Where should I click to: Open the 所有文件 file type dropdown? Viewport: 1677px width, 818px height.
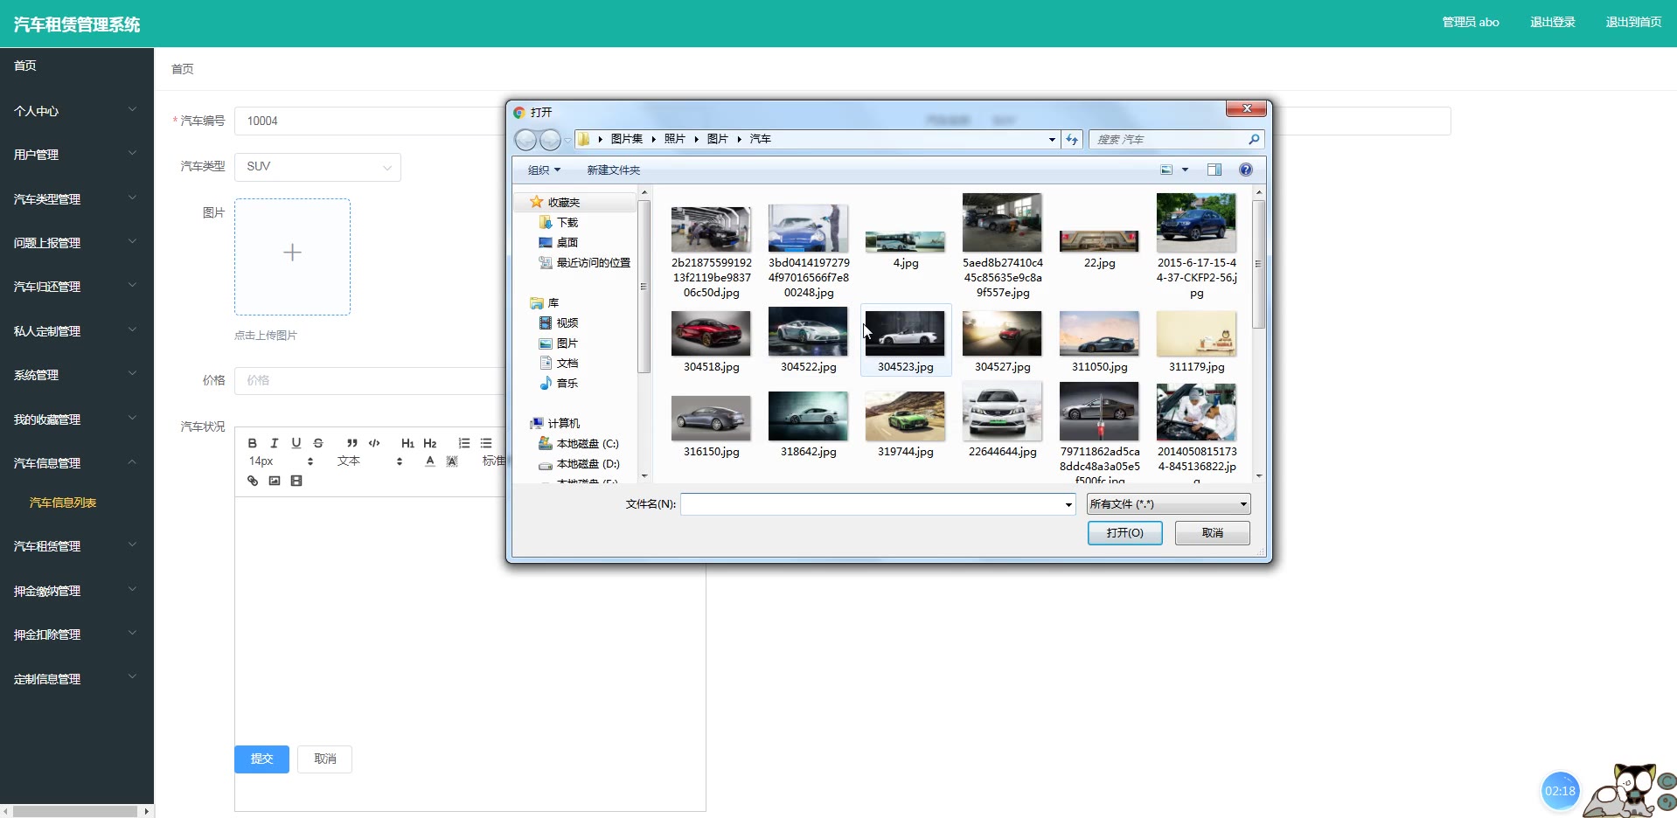(1168, 504)
